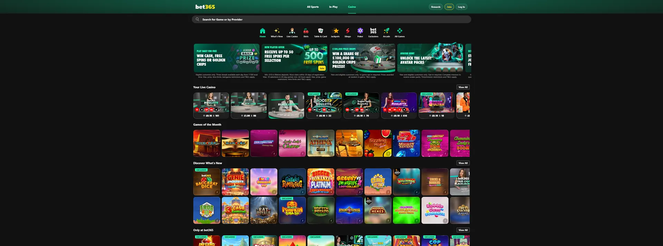This screenshot has width=663, height=246.
Task: Show info for Mighty Sevens game
Action: (x=417, y=154)
